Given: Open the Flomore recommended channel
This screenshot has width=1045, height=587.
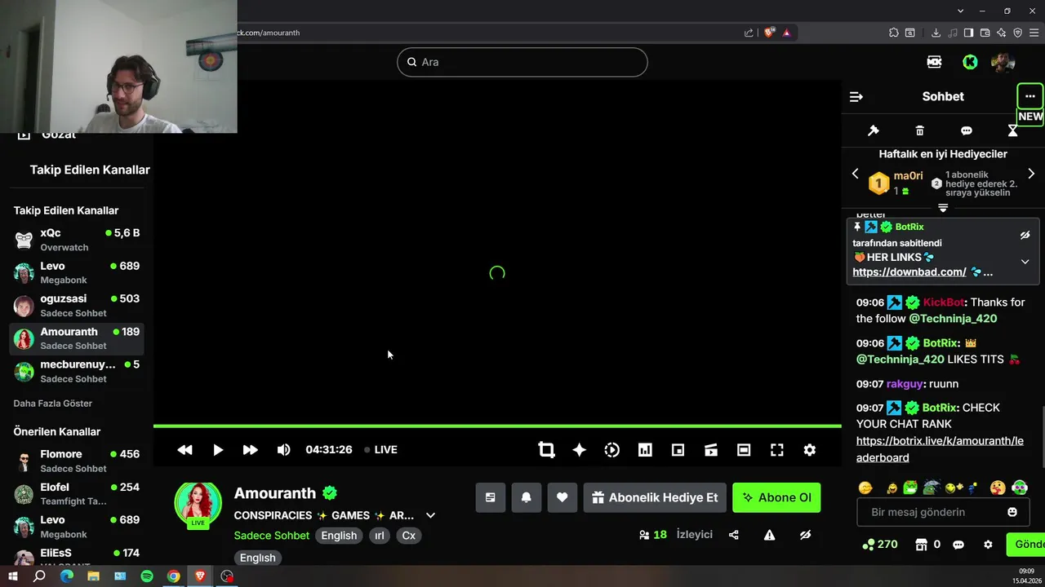Looking at the screenshot, I should 78,461.
